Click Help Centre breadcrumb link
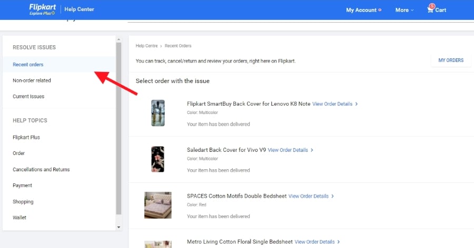This screenshot has width=474, height=248. pos(147,46)
